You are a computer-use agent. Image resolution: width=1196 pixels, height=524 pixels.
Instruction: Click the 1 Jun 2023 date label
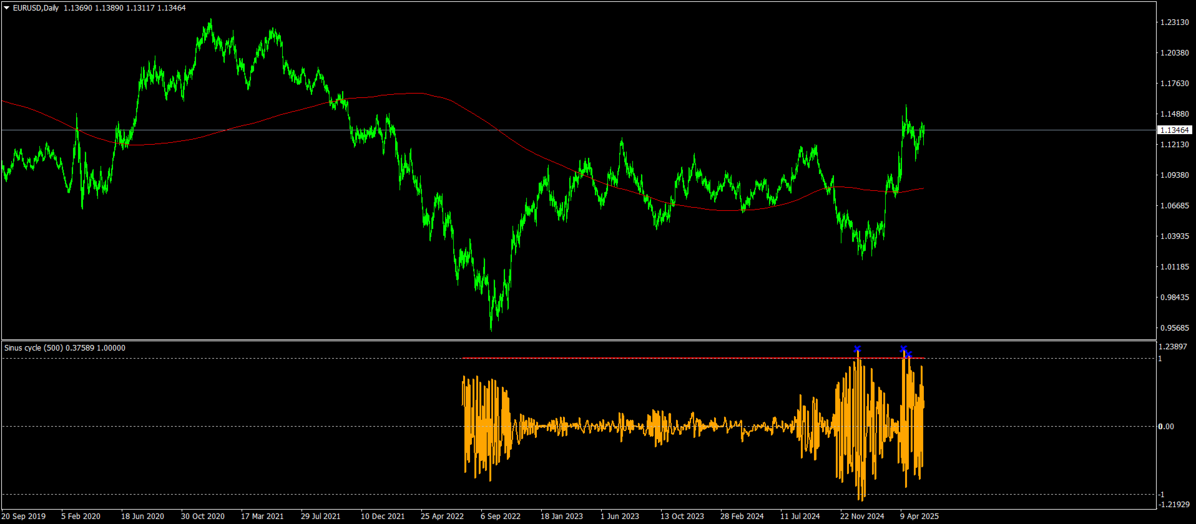coord(620,517)
